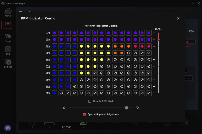Open the Devices section in sidebar
202x134 pixels.
8,25
